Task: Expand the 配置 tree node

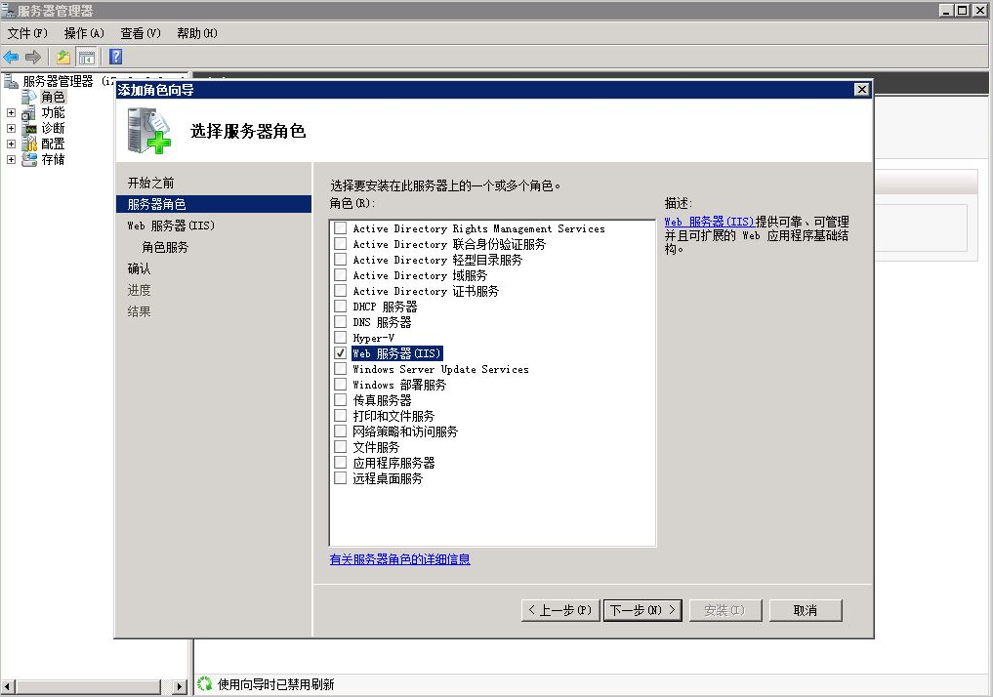Action: coord(11,143)
